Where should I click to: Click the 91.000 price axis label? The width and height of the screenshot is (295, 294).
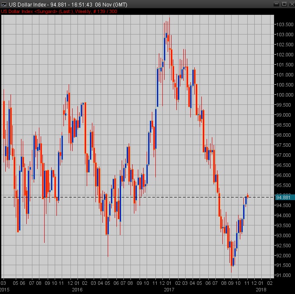284,275
